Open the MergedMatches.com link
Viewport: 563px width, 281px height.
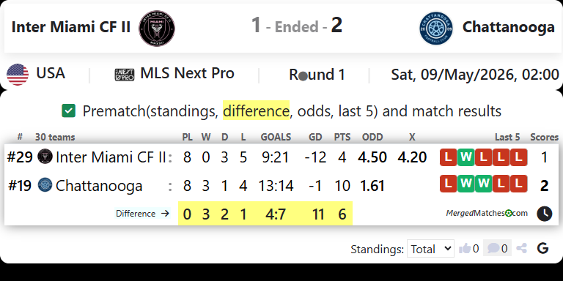coord(487,213)
